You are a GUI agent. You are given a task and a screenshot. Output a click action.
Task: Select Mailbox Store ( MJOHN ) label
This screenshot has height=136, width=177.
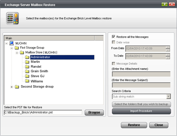coord(41,52)
